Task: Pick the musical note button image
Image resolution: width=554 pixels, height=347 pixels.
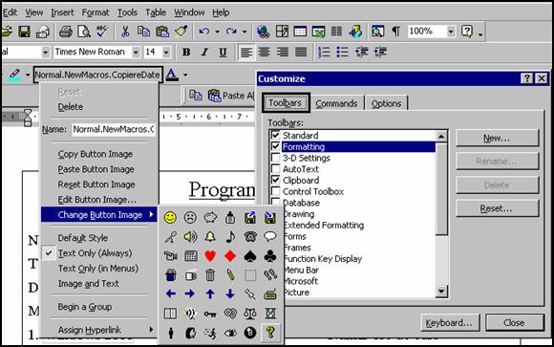Action: (x=230, y=236)
